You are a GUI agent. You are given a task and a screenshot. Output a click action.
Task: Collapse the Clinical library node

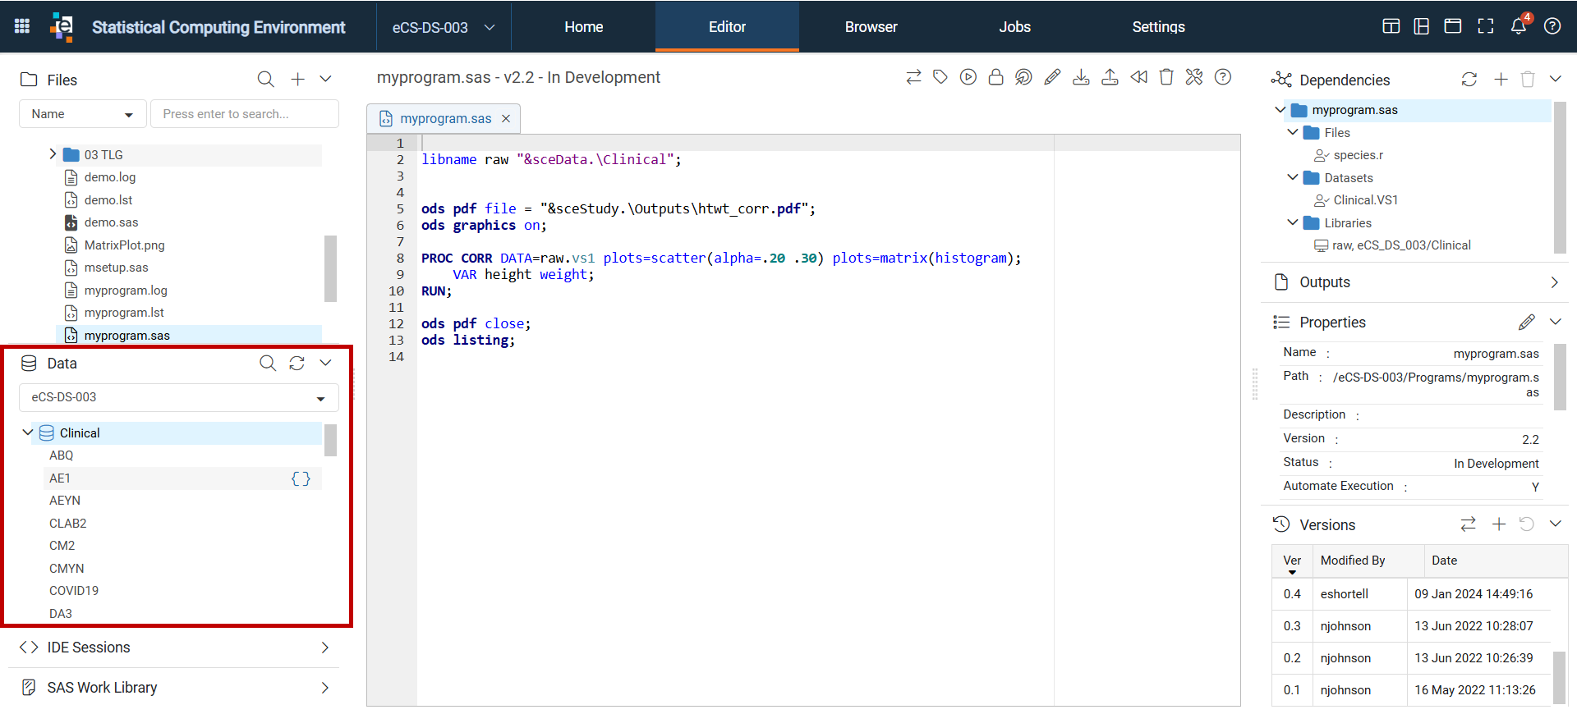[28, 433]
